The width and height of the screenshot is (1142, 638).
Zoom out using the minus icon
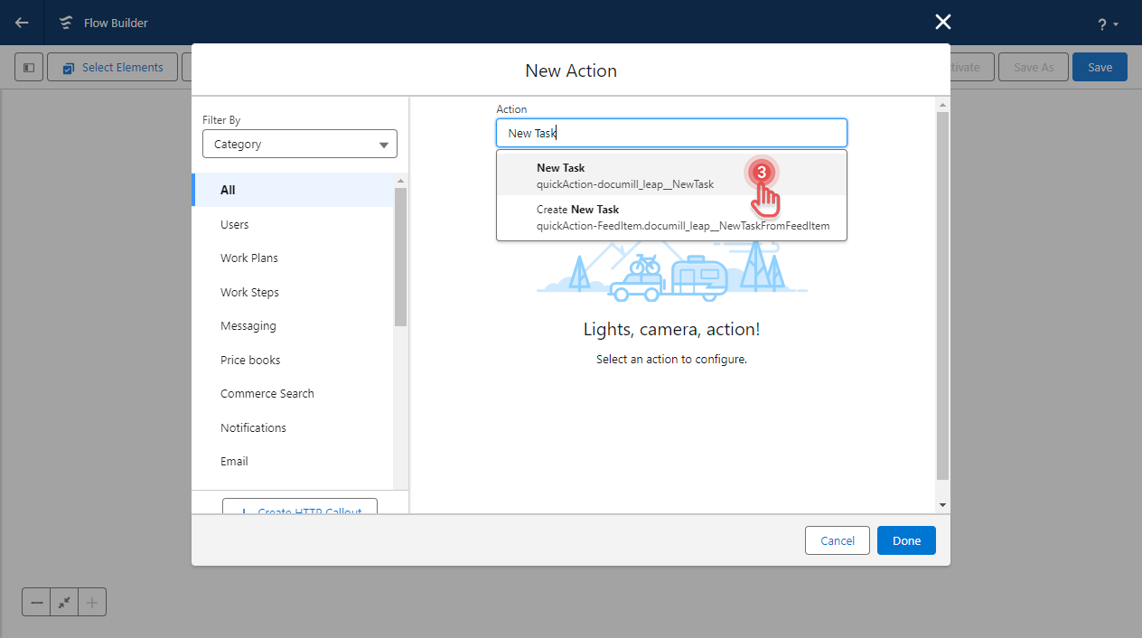pos(36,601)
